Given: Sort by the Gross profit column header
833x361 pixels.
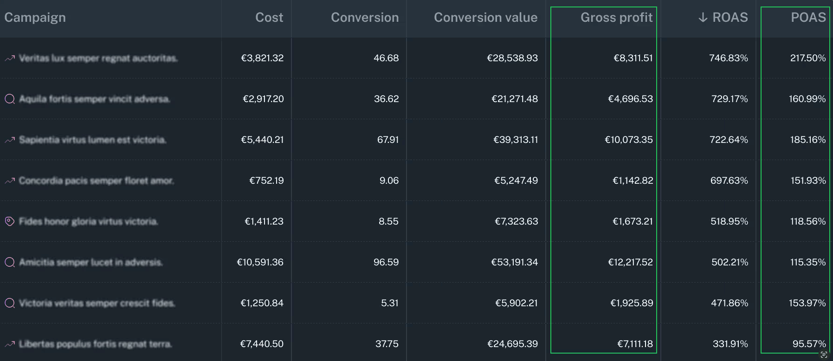Looking at the screenshot, I should tap(617, 18).
